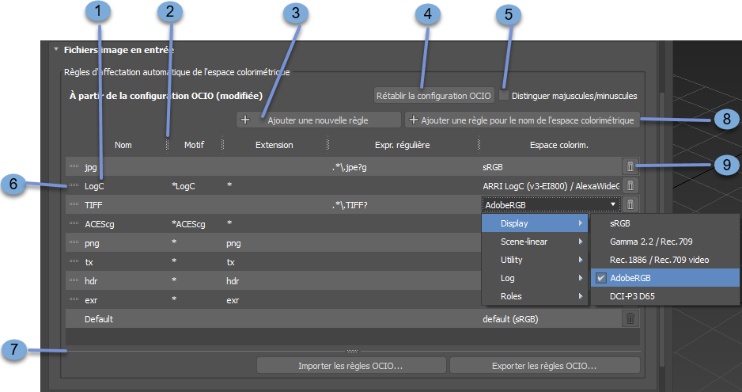Viewport: 742px width, 392px height.
Task: Click the trash icon on the LogC row
Action: click(x=630, y=185)
